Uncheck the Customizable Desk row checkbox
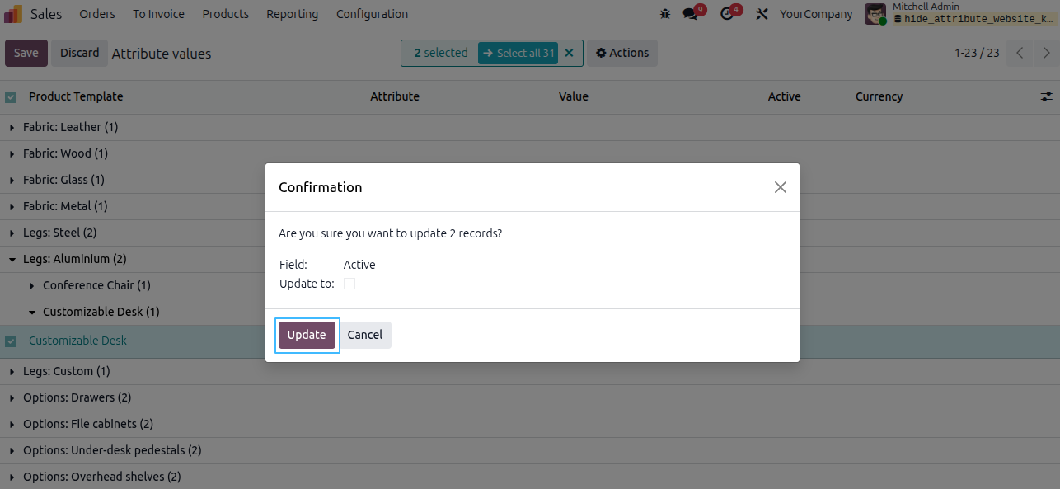 point(11,341)
